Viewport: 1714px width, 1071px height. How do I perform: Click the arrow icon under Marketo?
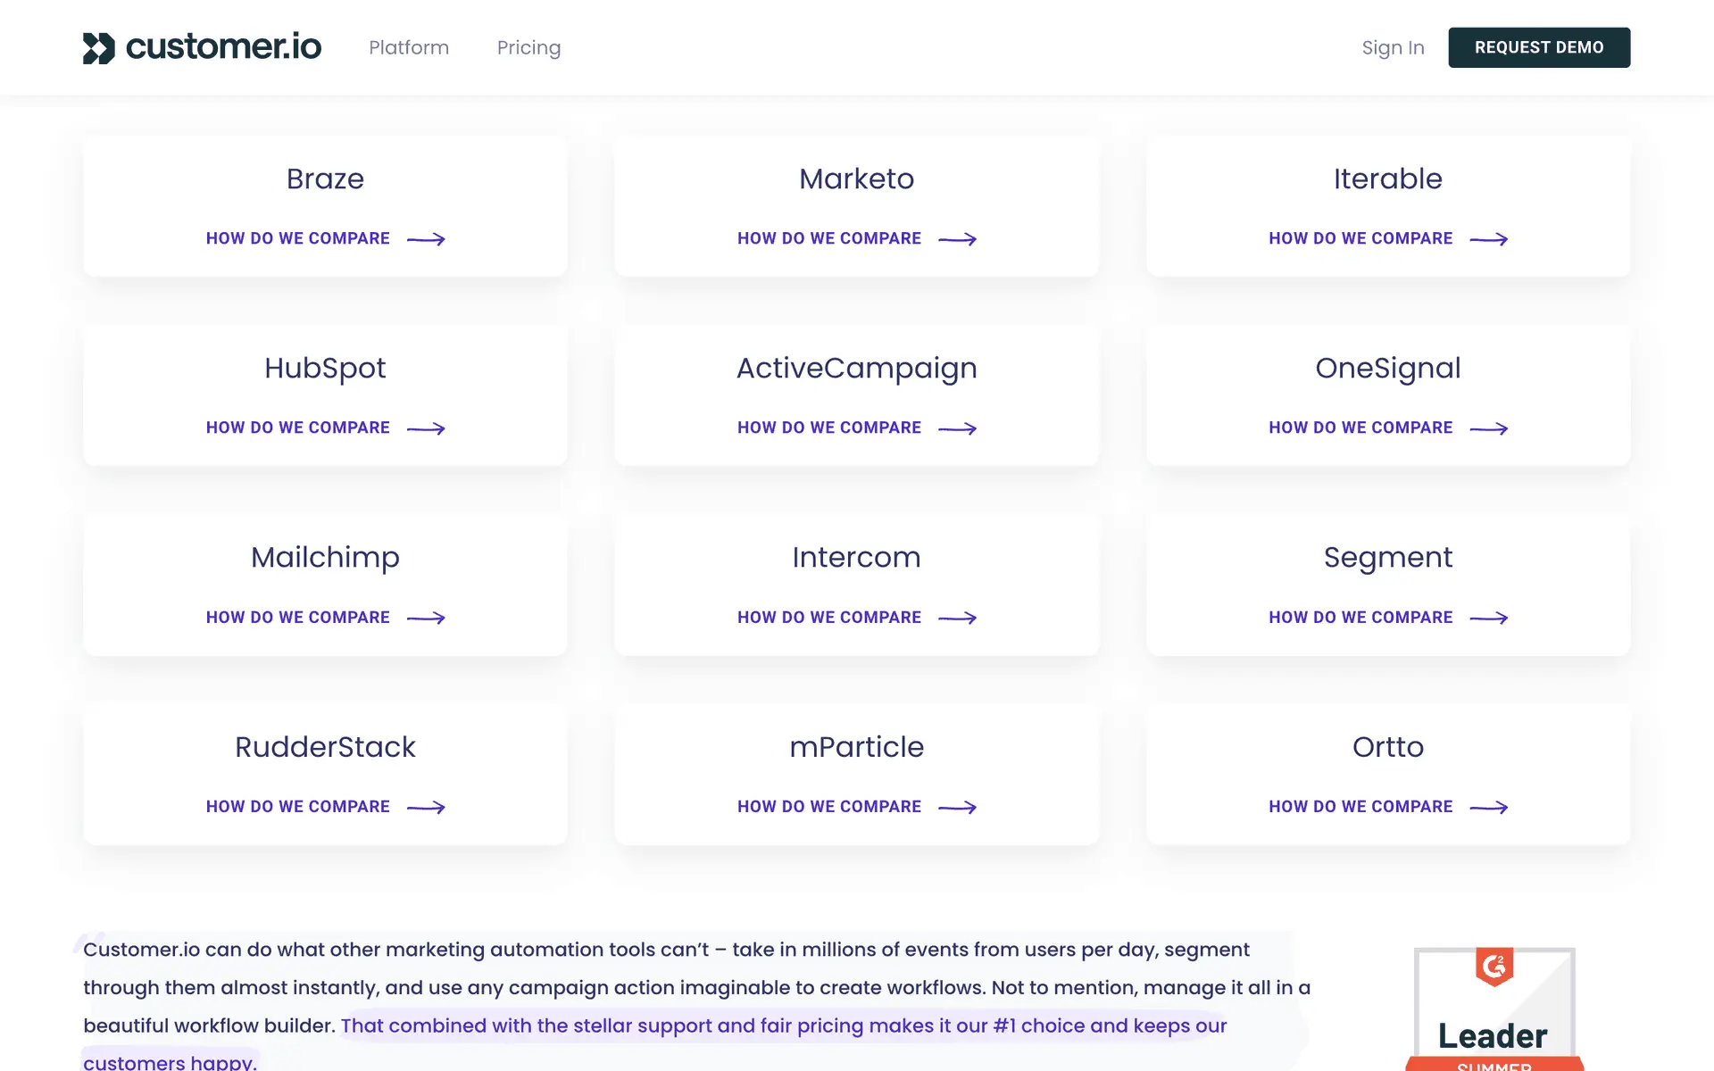tap(957, 239)
